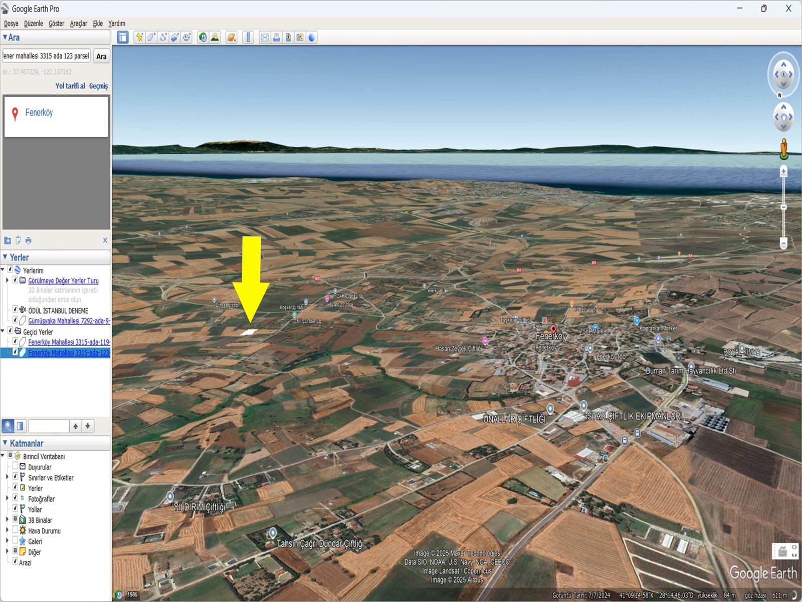
Task: Open the Ruler measuring tool
Action: point(248,38)
